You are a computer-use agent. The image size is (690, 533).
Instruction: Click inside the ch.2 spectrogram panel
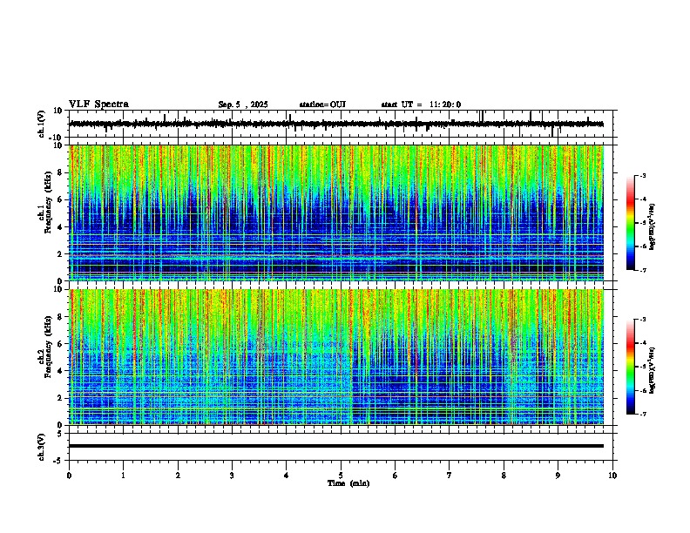tap(336, 357)
